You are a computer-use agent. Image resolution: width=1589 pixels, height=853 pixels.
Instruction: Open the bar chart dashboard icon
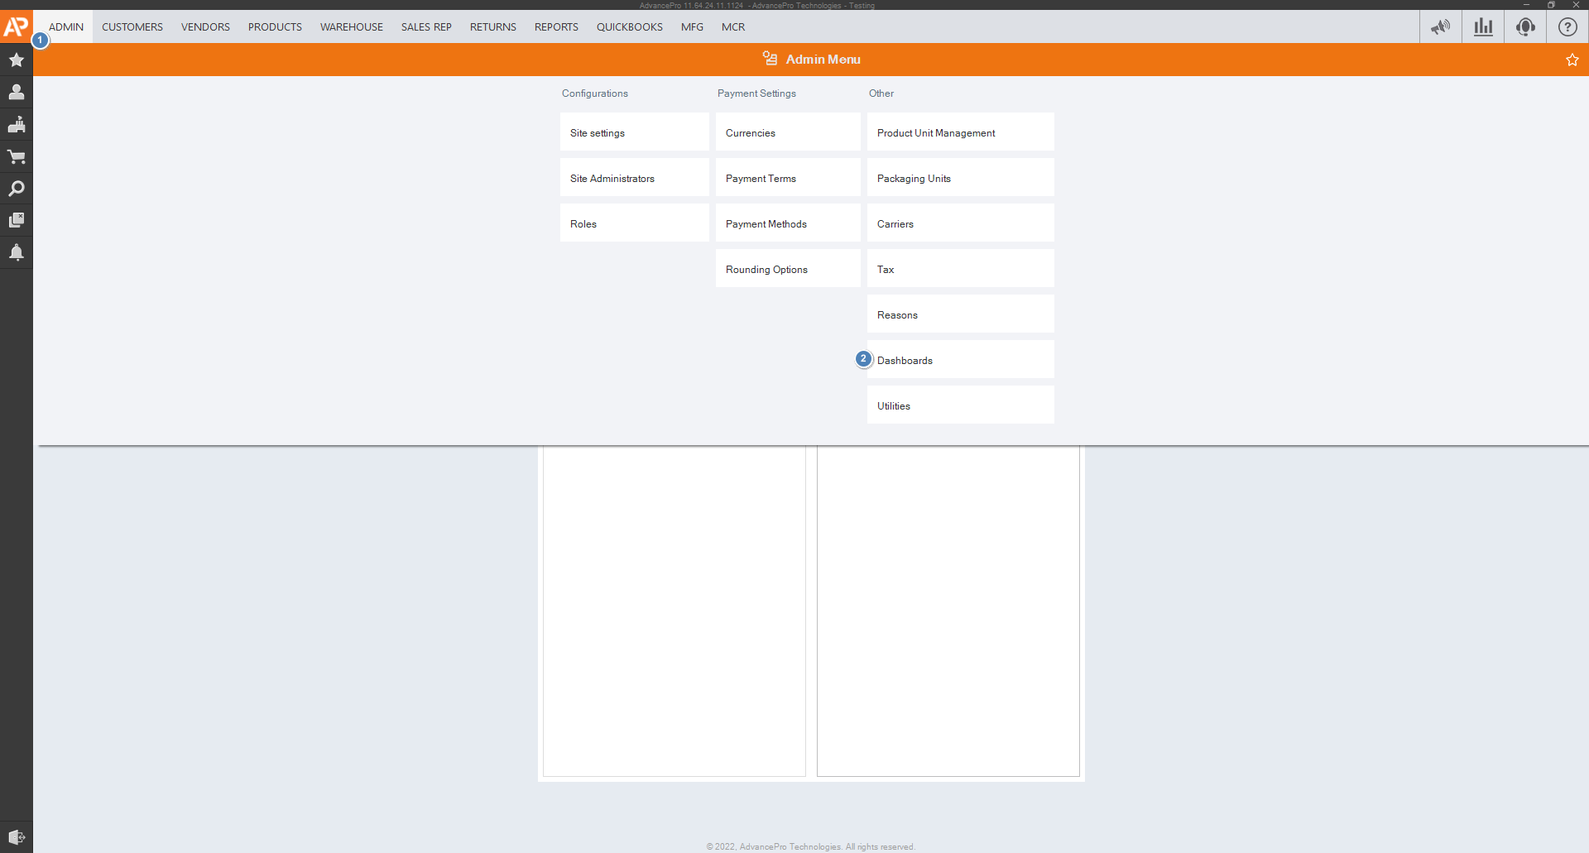(1483, 26)
